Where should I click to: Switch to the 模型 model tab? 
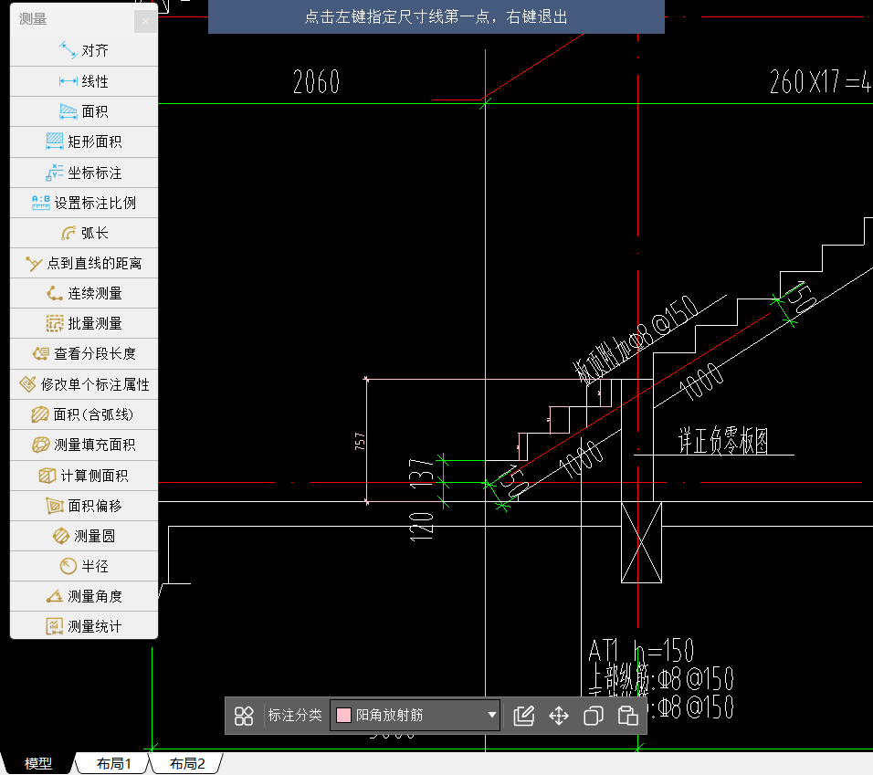[x=37, y=763]
